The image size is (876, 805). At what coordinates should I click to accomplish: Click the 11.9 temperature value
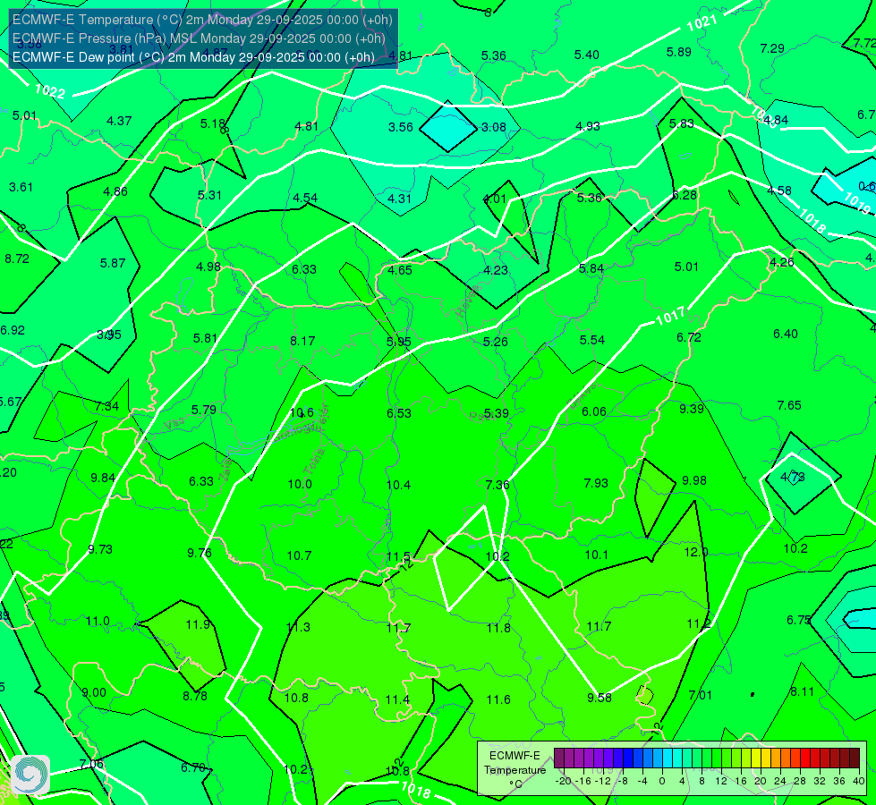tap(198, 624)
